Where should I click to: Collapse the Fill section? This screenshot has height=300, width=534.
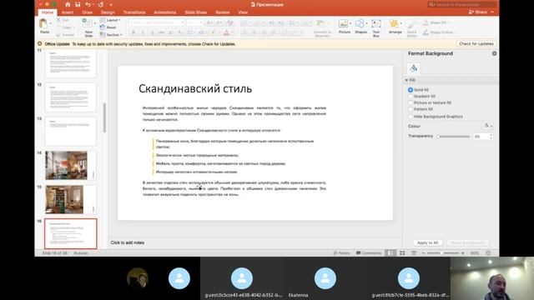[406, 80]
